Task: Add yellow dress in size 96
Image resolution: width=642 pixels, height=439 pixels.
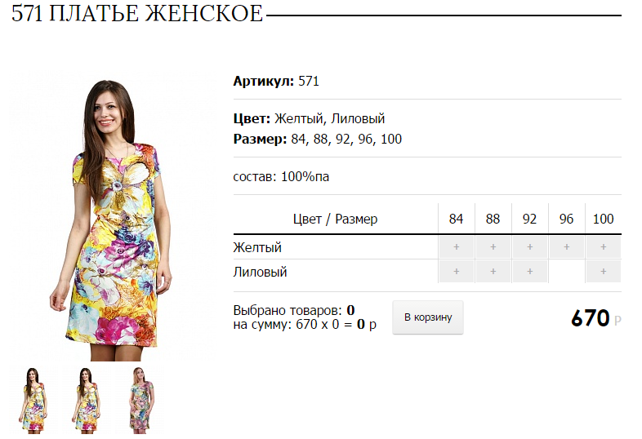Action: [567, 247]
